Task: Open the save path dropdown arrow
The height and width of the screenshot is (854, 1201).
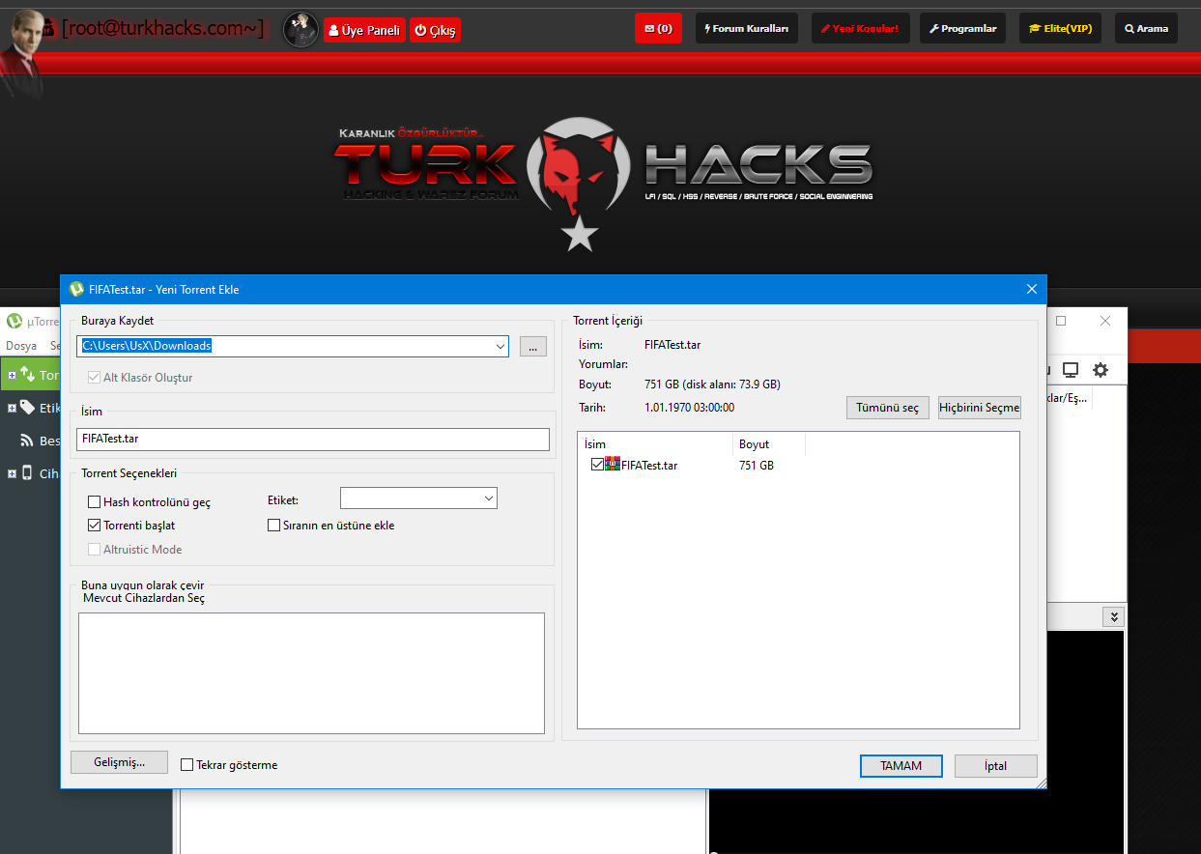Action: tap(500, 346)
